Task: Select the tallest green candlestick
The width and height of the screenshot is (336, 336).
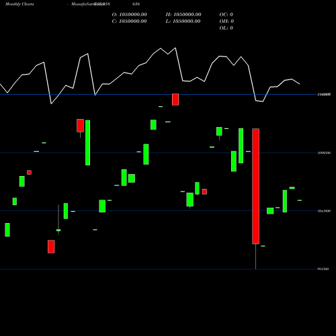Action: [x=87, y=142]
